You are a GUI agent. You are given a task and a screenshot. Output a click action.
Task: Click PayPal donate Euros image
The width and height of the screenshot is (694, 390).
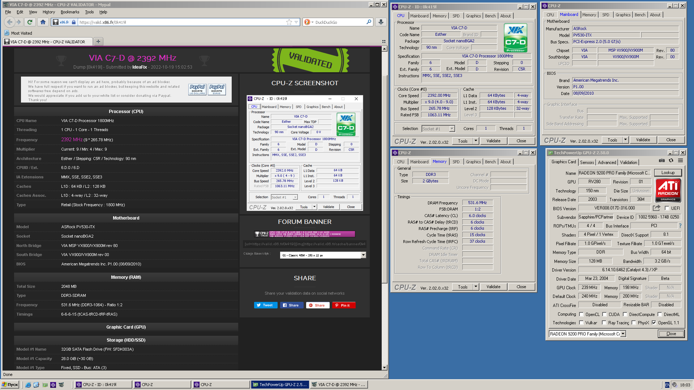[x=217, y=90]
